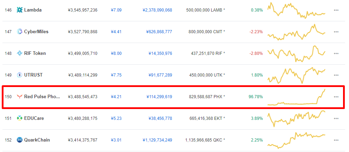
Task: Click the QuarkChain price sparkline chart
Action: tap(296, 140)
